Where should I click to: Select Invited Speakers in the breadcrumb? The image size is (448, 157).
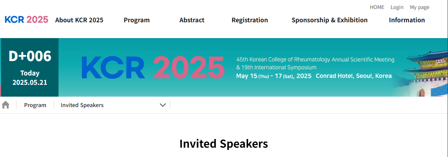point(82,105)
